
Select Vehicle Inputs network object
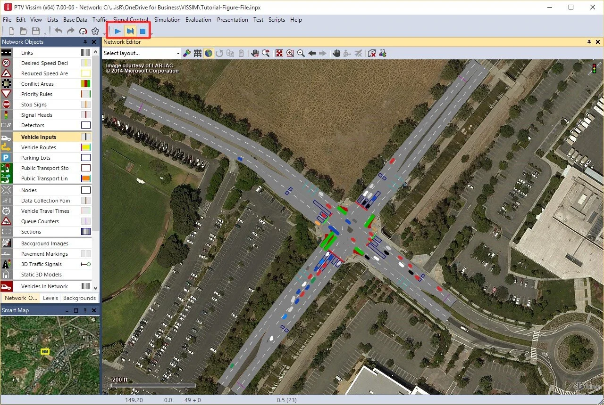click(x=39, y=137)
